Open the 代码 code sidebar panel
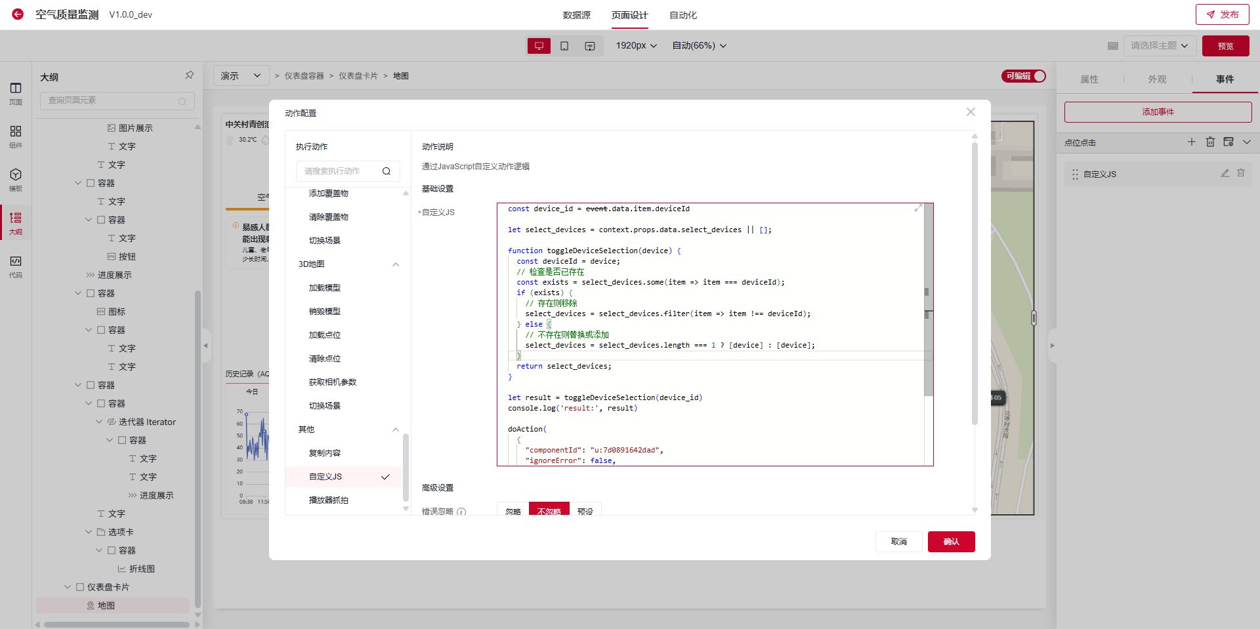 (x=16, y=266)
